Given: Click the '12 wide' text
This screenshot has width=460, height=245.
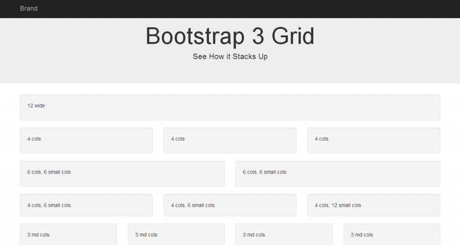Looking at the screenshot, I should [36, 106].
